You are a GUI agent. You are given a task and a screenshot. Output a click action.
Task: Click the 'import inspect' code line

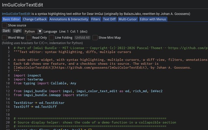tap(27, 75)
